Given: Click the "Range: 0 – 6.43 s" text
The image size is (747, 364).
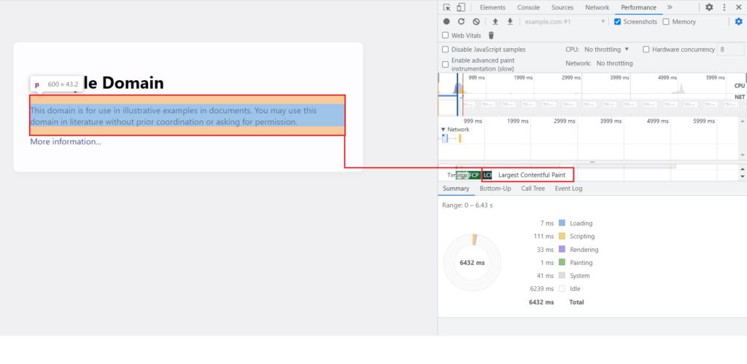Looking at the screenshot, I should pos(467,205).
